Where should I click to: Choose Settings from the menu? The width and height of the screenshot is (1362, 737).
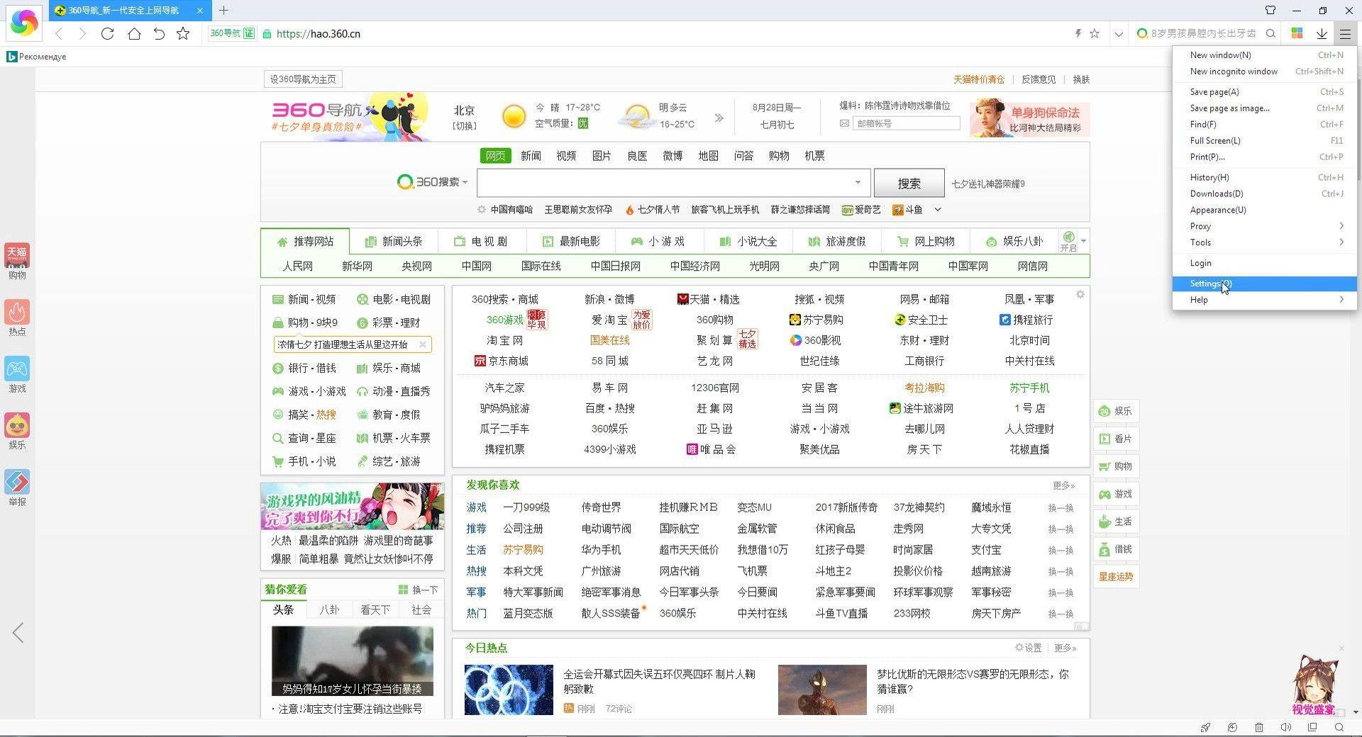click(1265, 283)
